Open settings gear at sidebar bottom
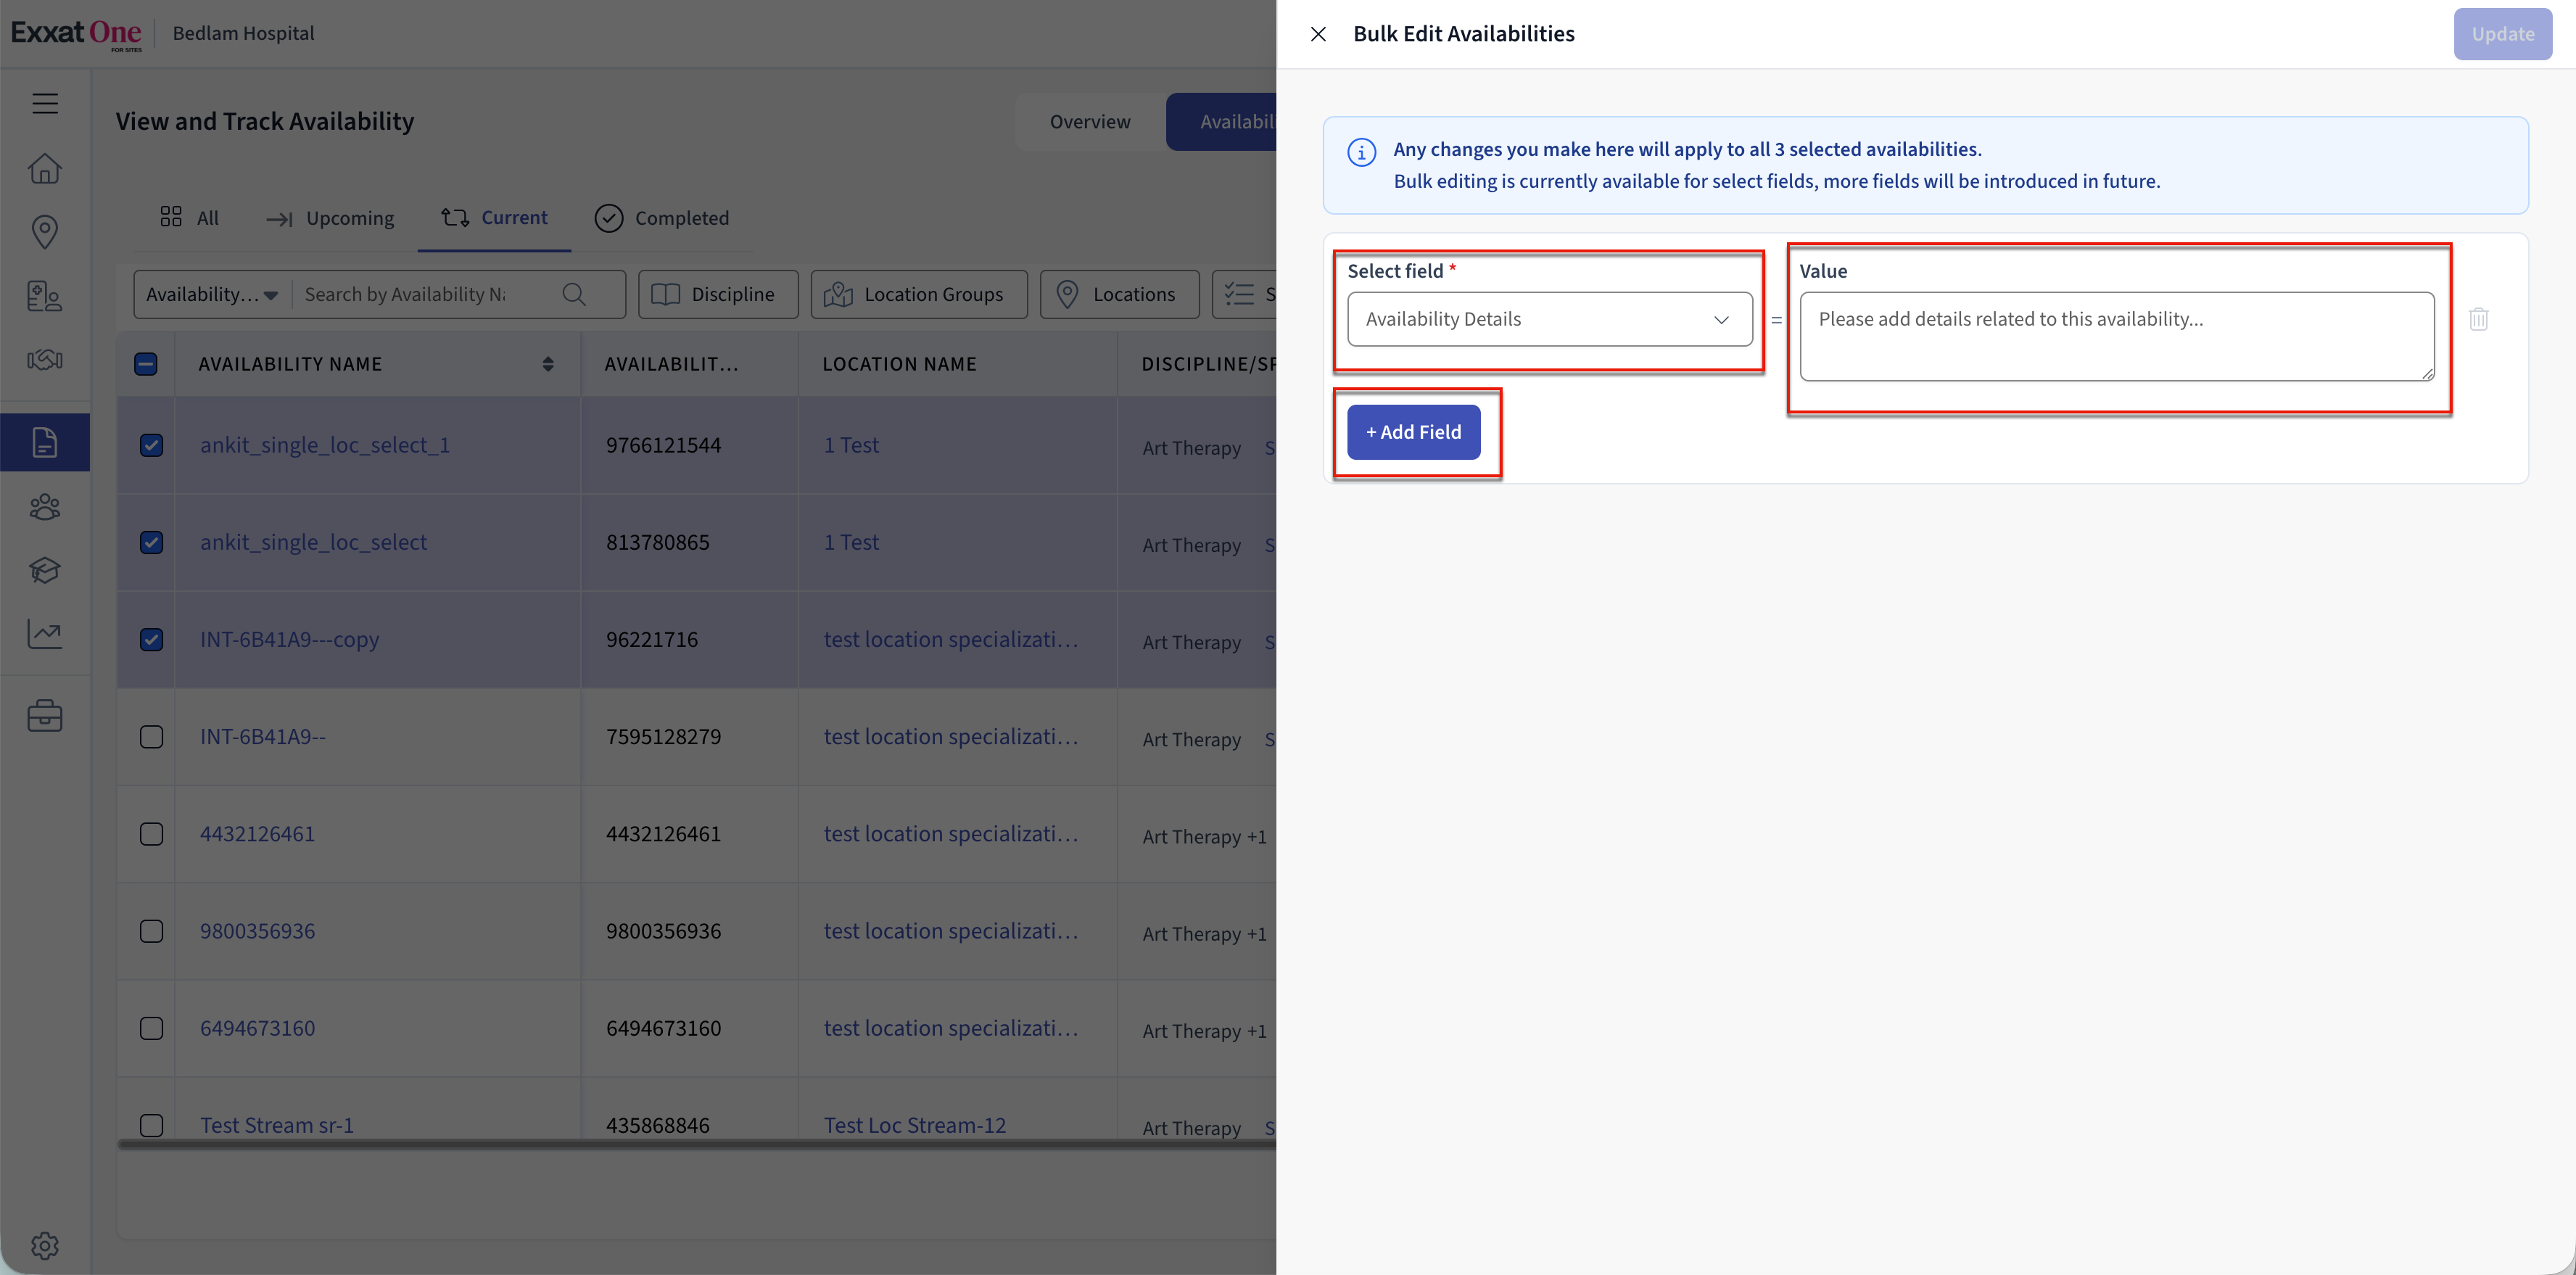The height and width of the screenshot is (1275, 2576). 45,1245
